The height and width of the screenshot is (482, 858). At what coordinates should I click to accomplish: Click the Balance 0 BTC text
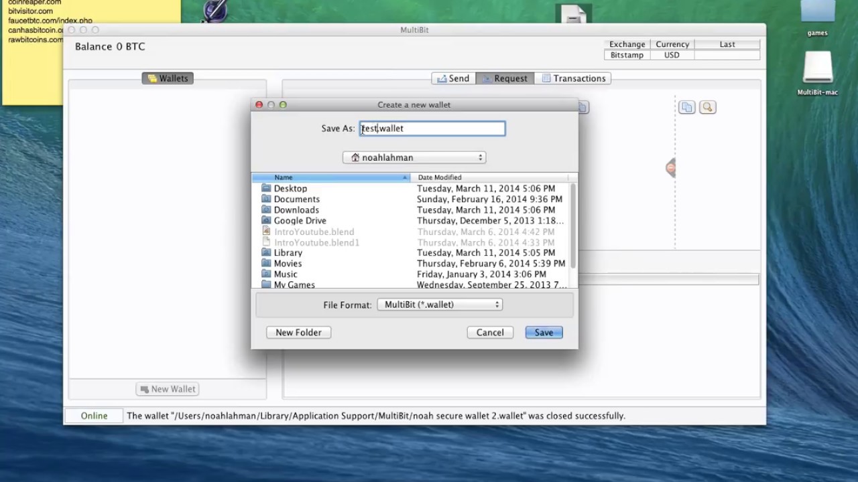pyautogui.click(x=110, y=46)
